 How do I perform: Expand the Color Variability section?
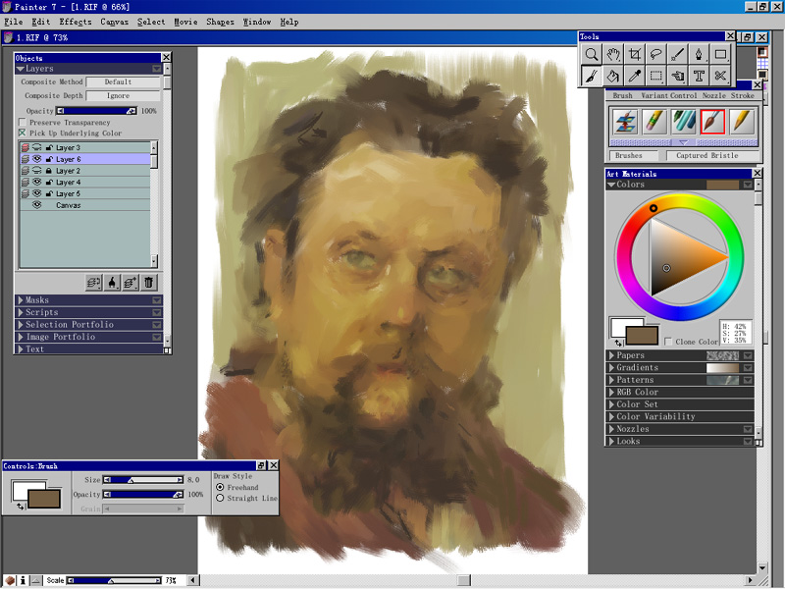tap(611, 416)
